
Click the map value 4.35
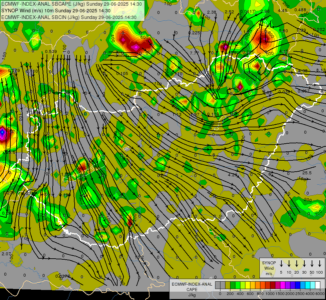pos(303,71)
